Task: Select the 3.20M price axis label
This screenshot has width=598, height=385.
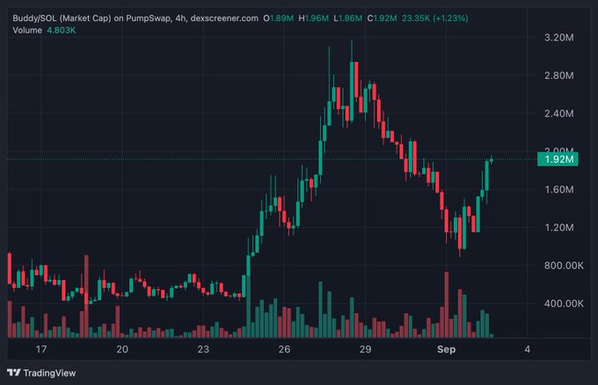Action: coord(558,37)
